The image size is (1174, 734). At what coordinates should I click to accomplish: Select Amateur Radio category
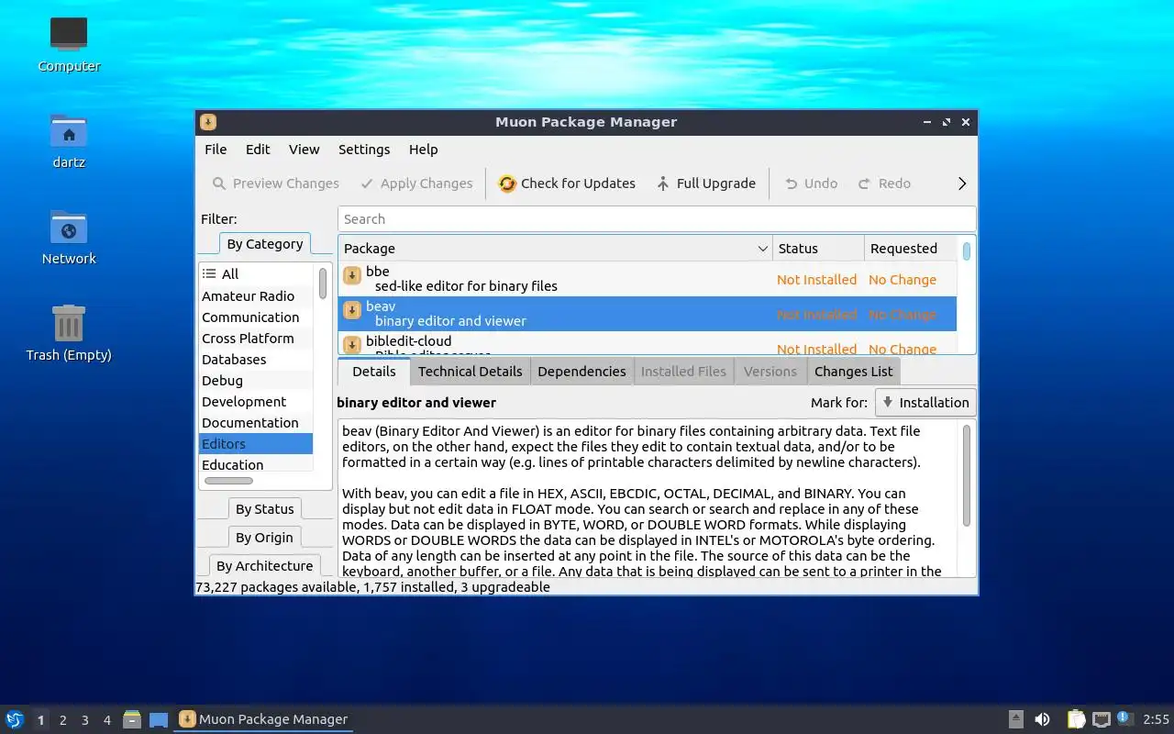click(x=257, y=296)
